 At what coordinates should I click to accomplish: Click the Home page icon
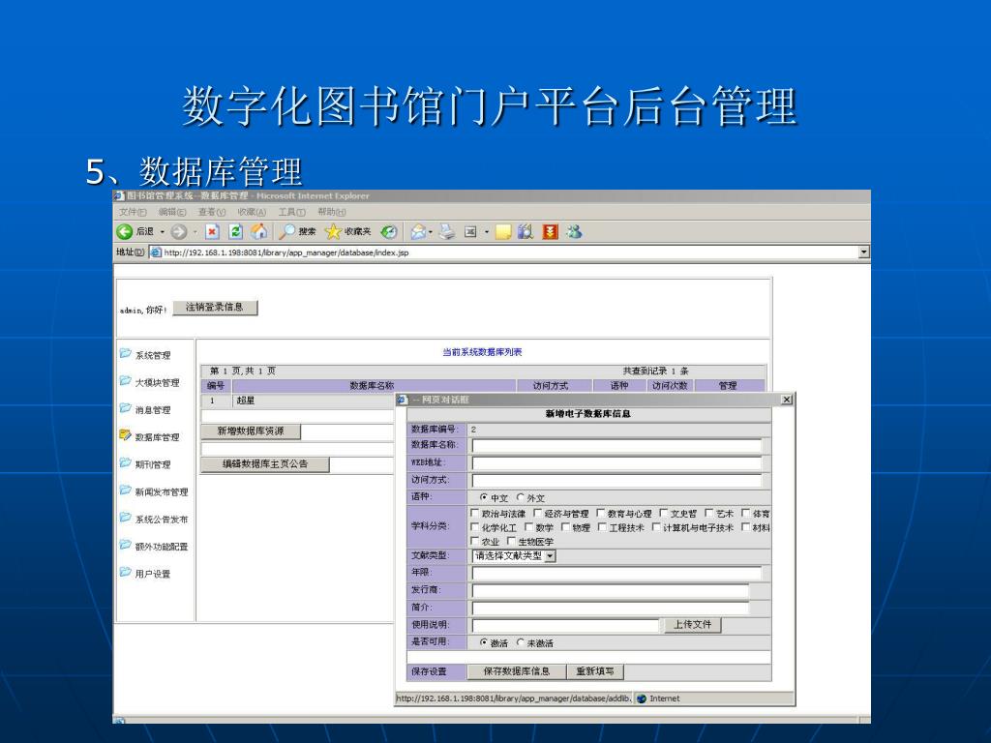click(x=259, y=232)
